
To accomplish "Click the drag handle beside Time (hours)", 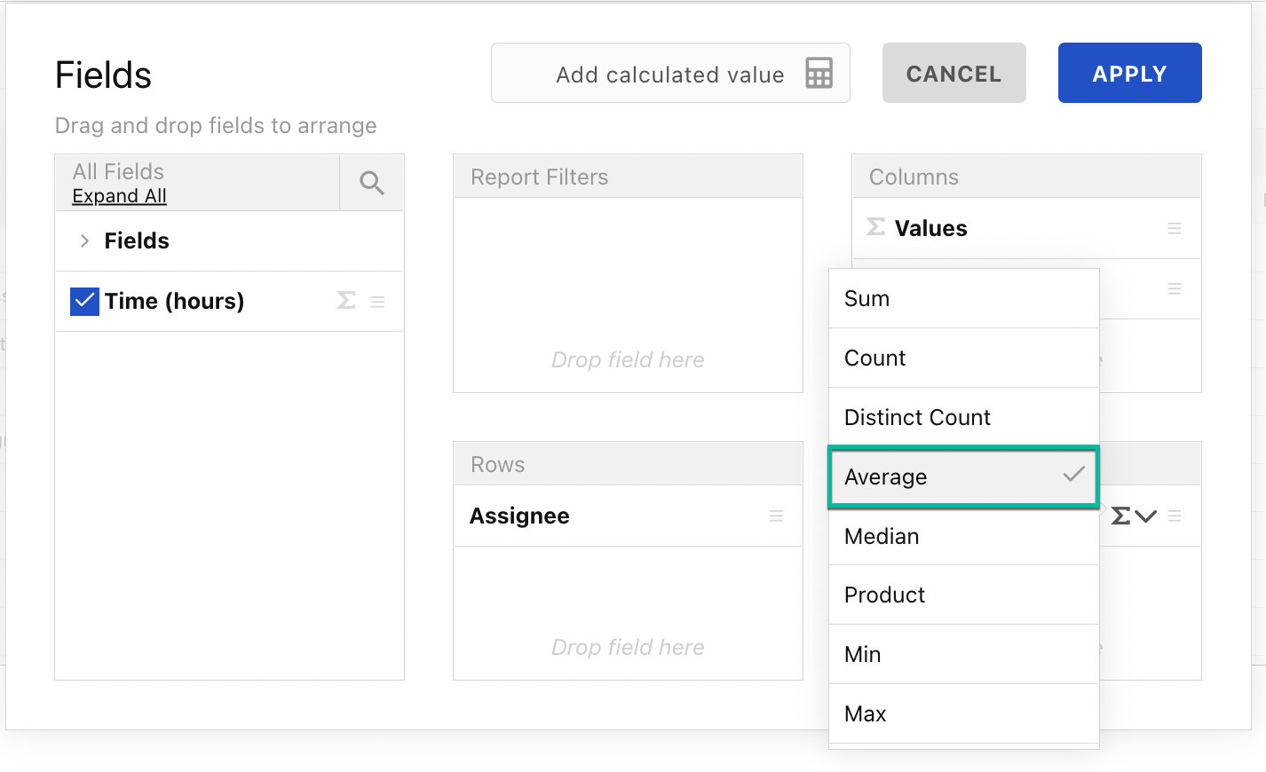I will pyautogui.click(x=377, y=303).
